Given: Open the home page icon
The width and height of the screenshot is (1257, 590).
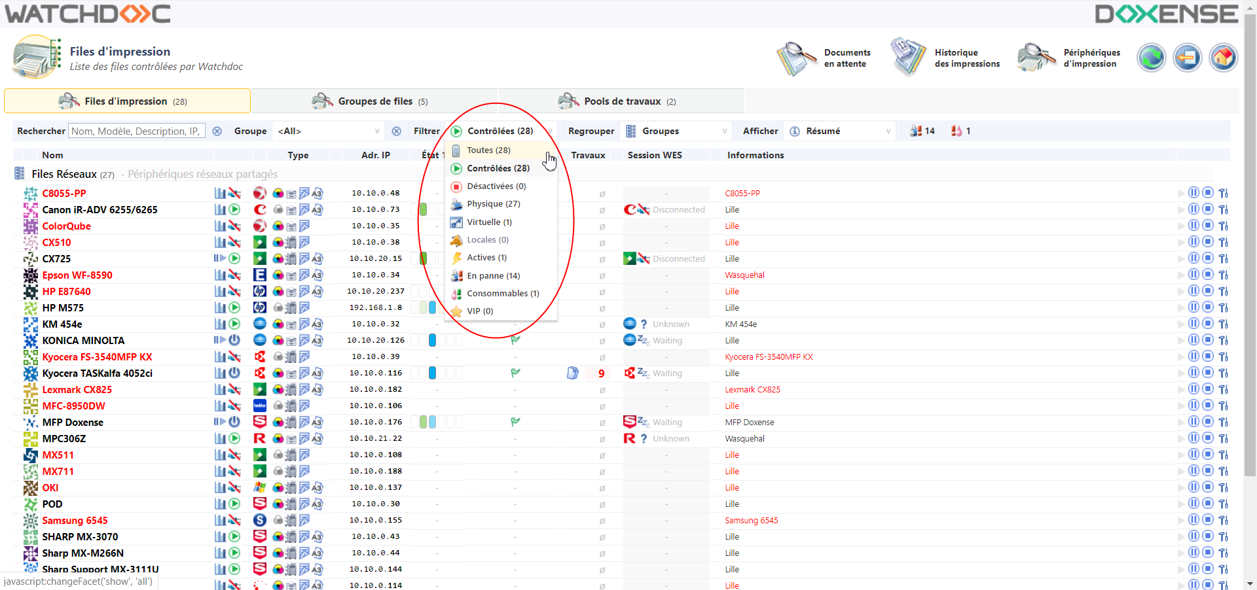Looking at the screenshot, I should (x=1223, y=58).
